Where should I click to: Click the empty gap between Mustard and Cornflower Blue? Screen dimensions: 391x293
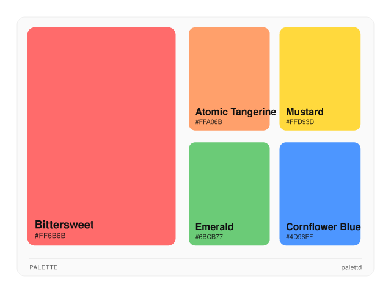tap(320, 136)
